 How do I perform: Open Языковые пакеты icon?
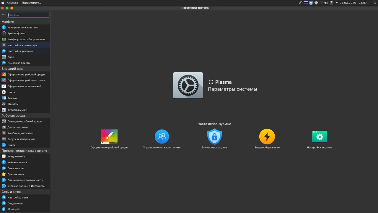pyautogui.click(x=4, y=63)
